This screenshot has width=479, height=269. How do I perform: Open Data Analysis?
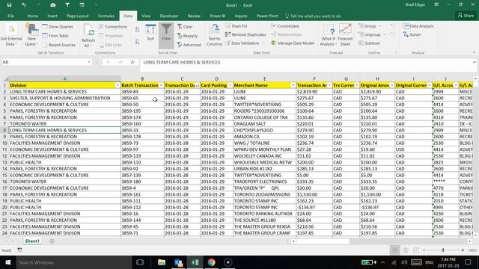pyautogui.click(x=418, y=26)
